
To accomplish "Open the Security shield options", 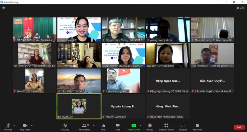I will pyautogui.click(x=65, y=127).
